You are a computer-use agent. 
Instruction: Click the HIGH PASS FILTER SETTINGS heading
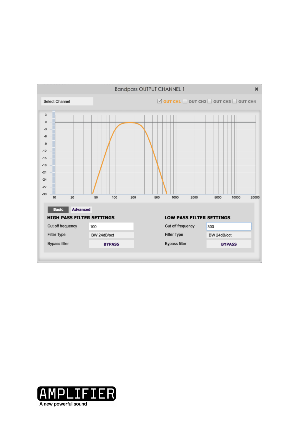pos(81,218)
